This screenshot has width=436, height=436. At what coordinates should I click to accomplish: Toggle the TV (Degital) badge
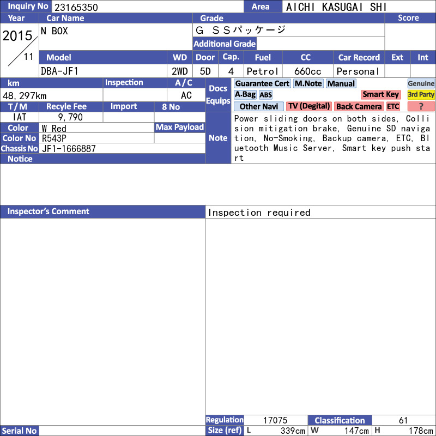(x=308, y=106)
